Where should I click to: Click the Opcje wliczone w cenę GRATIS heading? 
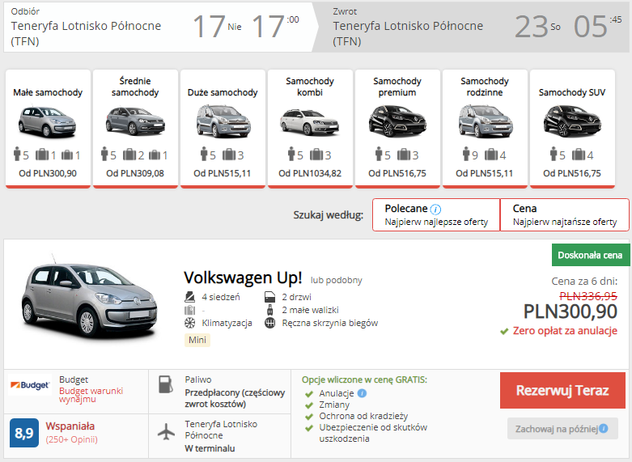point(364,379)
